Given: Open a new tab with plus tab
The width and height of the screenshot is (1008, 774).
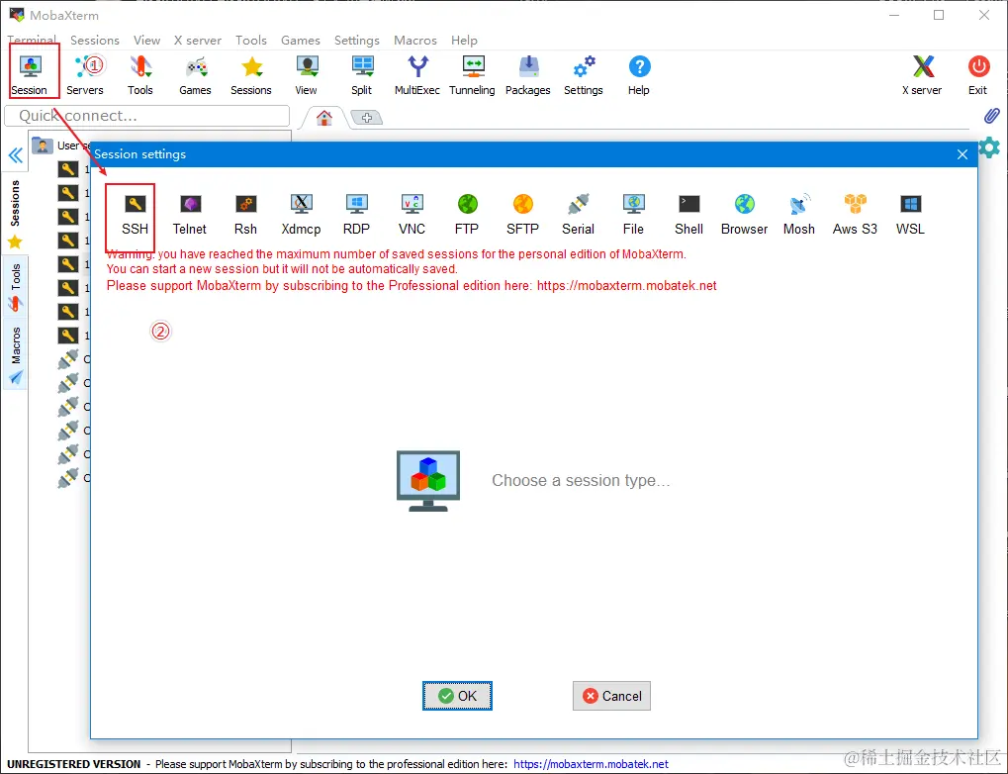Looking at the screenshot, I should tap(366, 118).
